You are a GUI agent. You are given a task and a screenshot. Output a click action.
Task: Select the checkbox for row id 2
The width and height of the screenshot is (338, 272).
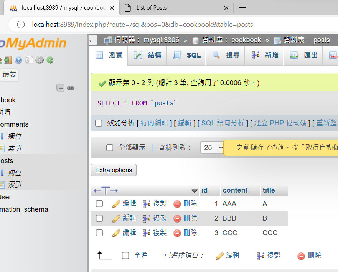(99, 218)
